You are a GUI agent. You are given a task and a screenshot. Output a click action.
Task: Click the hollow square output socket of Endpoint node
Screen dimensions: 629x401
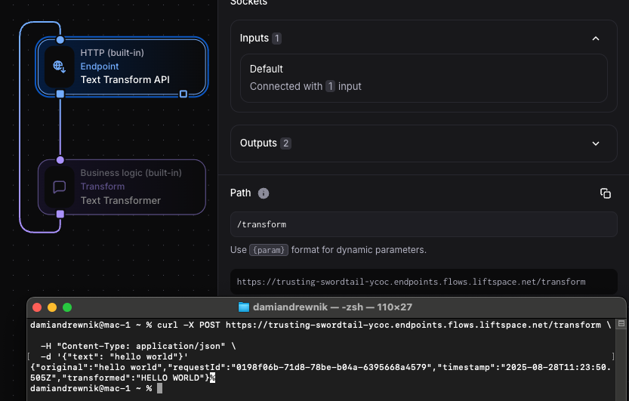[183, 94]
